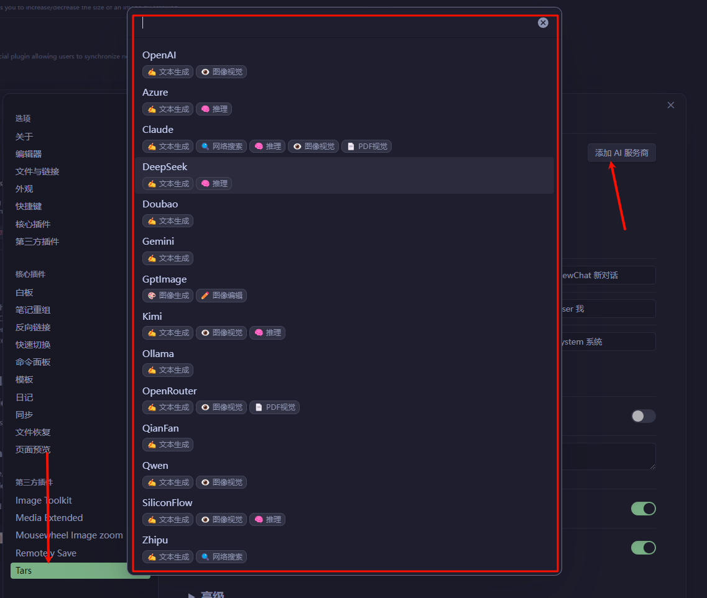Click the PDF视觉 tag under Claude
This screenshot has height=598, width=707.
coord(367,147)
